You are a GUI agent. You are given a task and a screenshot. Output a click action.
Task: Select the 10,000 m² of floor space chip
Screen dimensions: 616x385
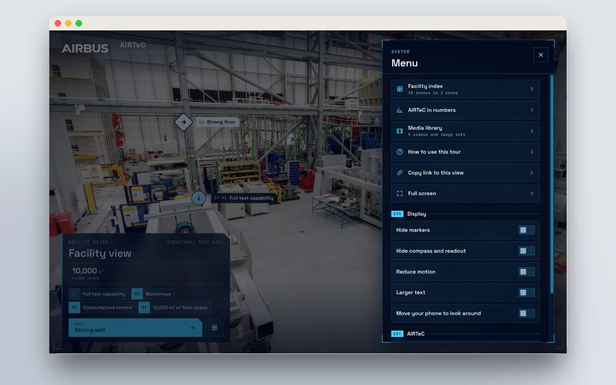point(175,307)
